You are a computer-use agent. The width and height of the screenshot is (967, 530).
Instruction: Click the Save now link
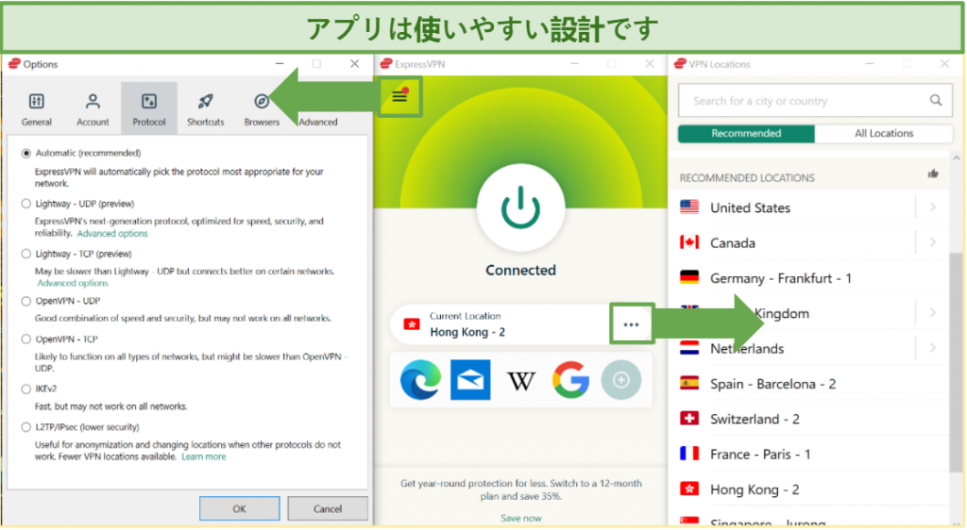point(521,519)
